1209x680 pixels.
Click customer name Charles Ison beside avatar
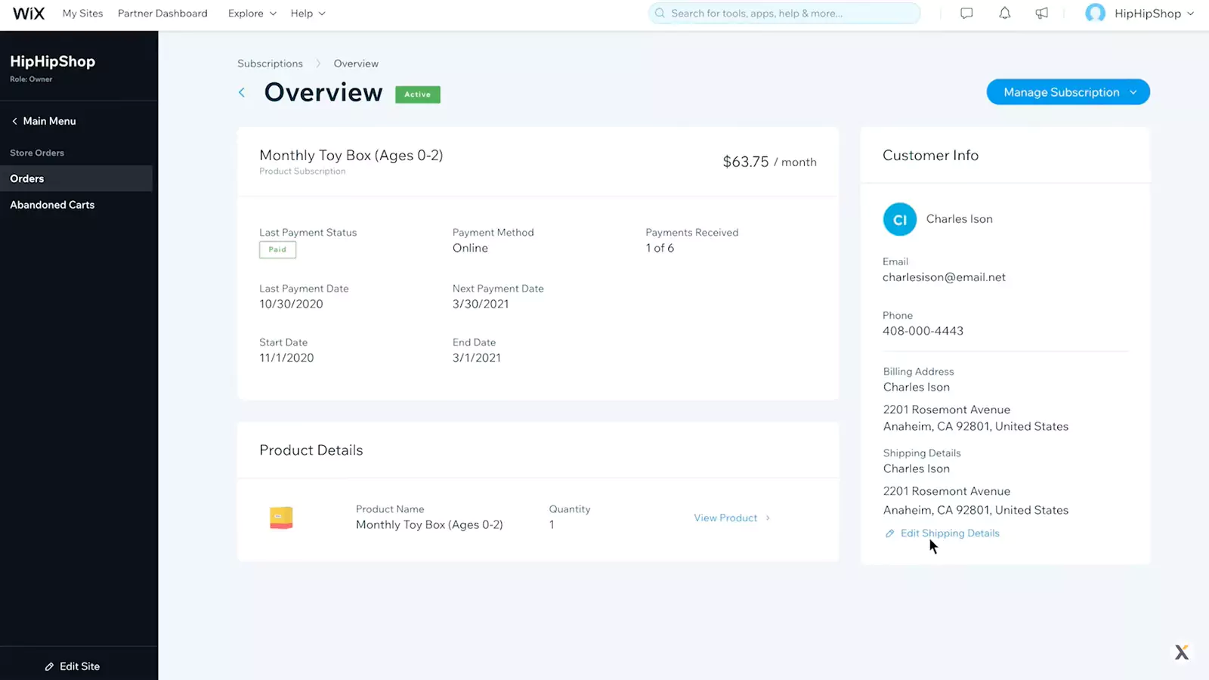click(960, 219)
